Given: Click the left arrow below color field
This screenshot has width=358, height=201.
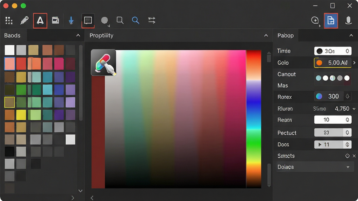Looking at the screenshot, I should click(x=92, y=198).
